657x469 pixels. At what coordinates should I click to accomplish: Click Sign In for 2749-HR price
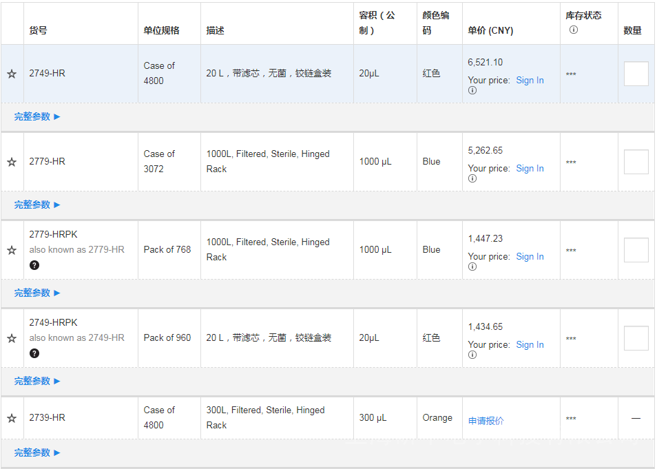point(530,80)
